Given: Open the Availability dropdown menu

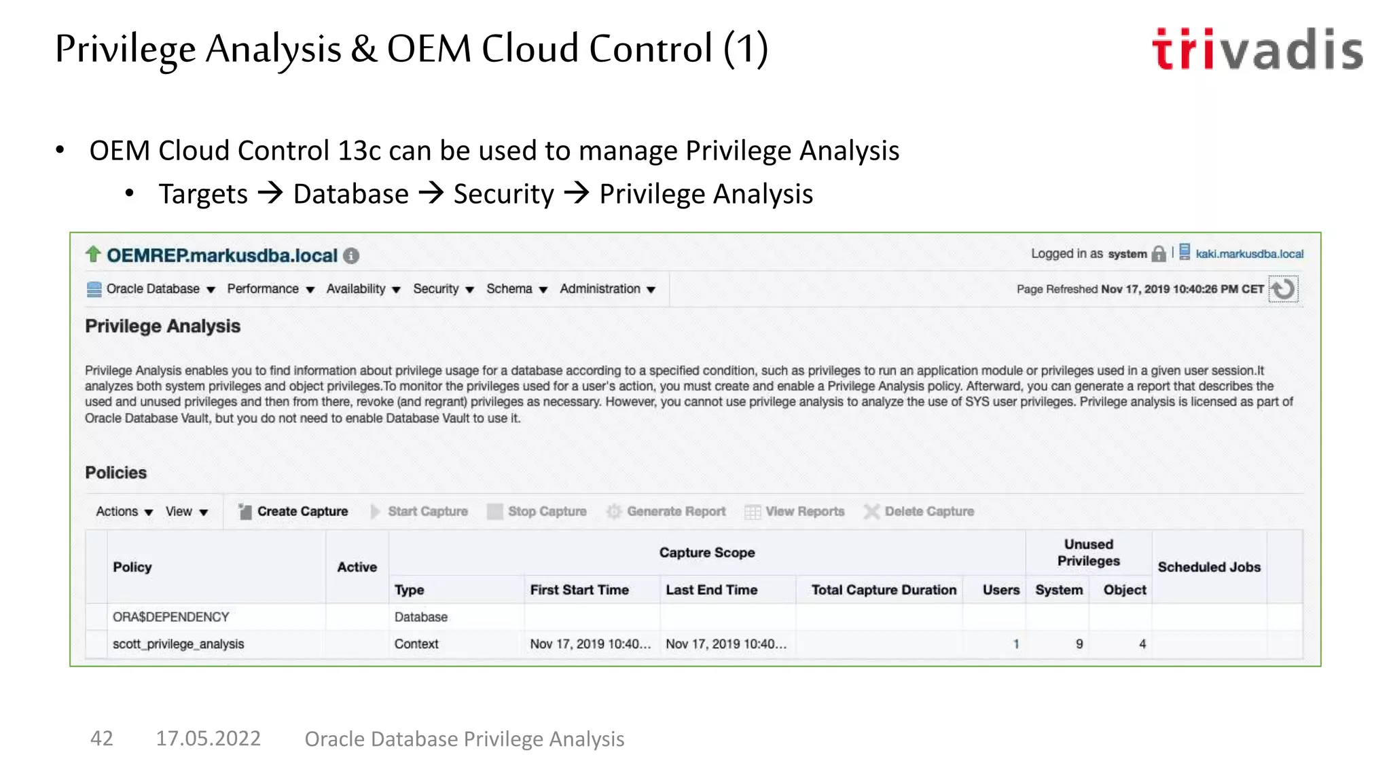Looking at the screenshot, I should pos(363,289).
